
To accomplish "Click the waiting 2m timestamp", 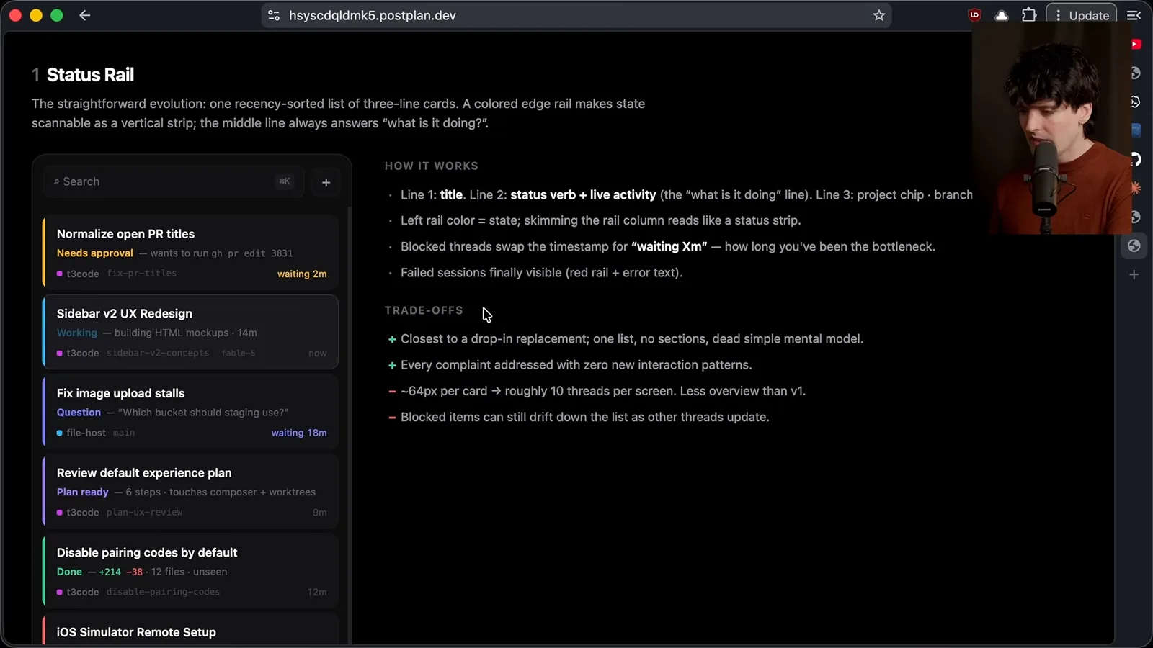I will coord(302,274).
